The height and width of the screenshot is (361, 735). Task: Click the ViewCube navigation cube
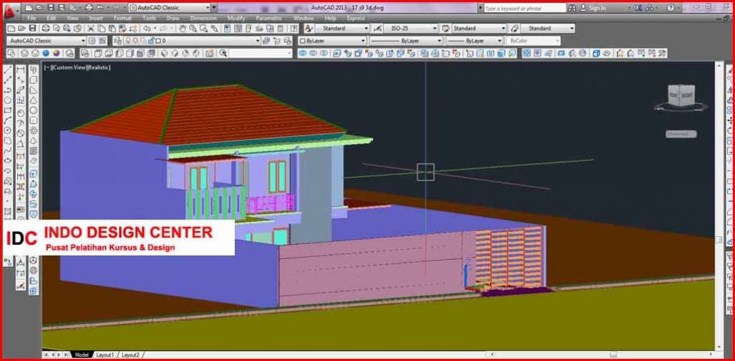(680, 95)
